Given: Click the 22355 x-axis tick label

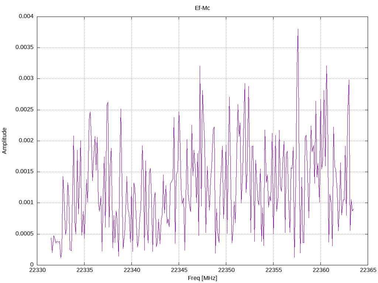Looking at the screenshot, I should coord(273,270).
